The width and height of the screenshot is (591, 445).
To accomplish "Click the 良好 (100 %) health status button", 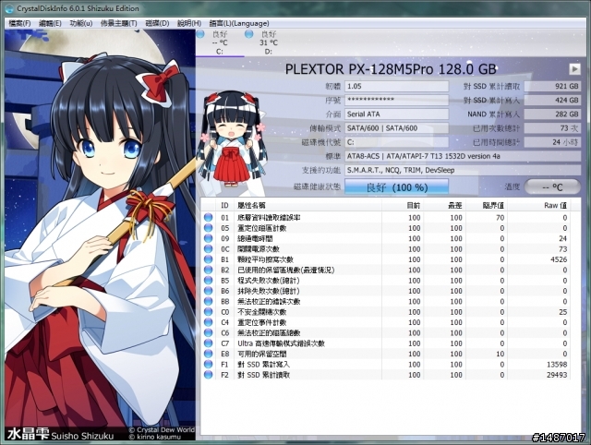I will point(397,186).
